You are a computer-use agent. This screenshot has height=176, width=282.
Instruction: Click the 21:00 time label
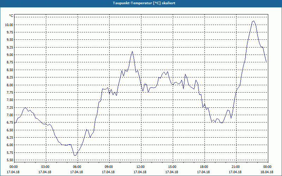(236, 167)
